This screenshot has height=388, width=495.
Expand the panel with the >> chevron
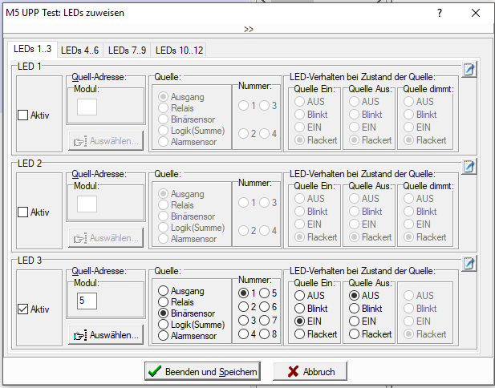(248, 29)
